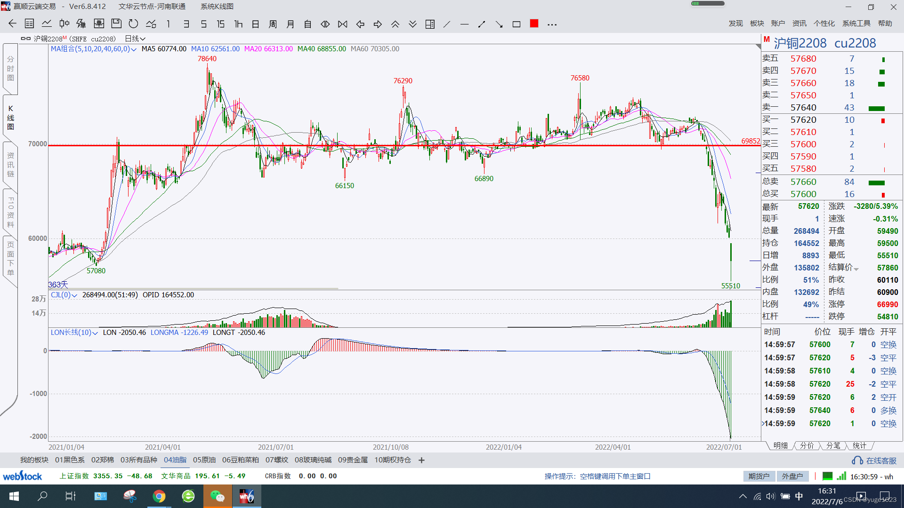Open Windows Start menu
The image size is (904, 508).
(14, 496)
